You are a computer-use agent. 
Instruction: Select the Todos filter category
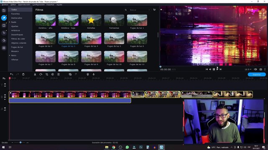point(20,10)
